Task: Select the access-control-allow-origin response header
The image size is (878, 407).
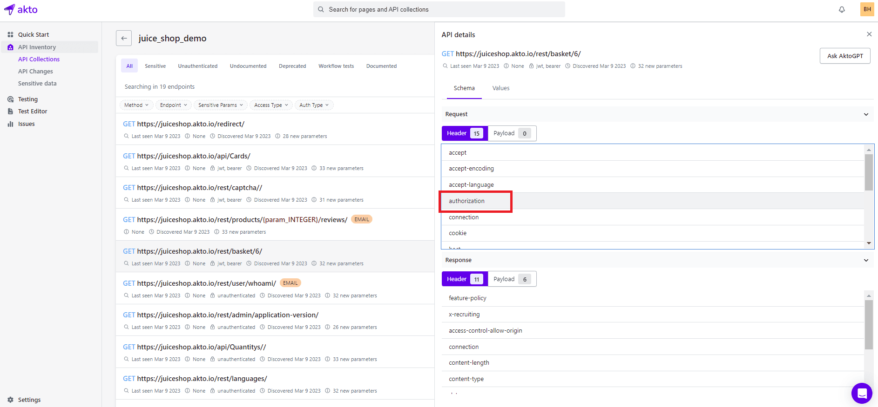Action: (x=653, y=331)
